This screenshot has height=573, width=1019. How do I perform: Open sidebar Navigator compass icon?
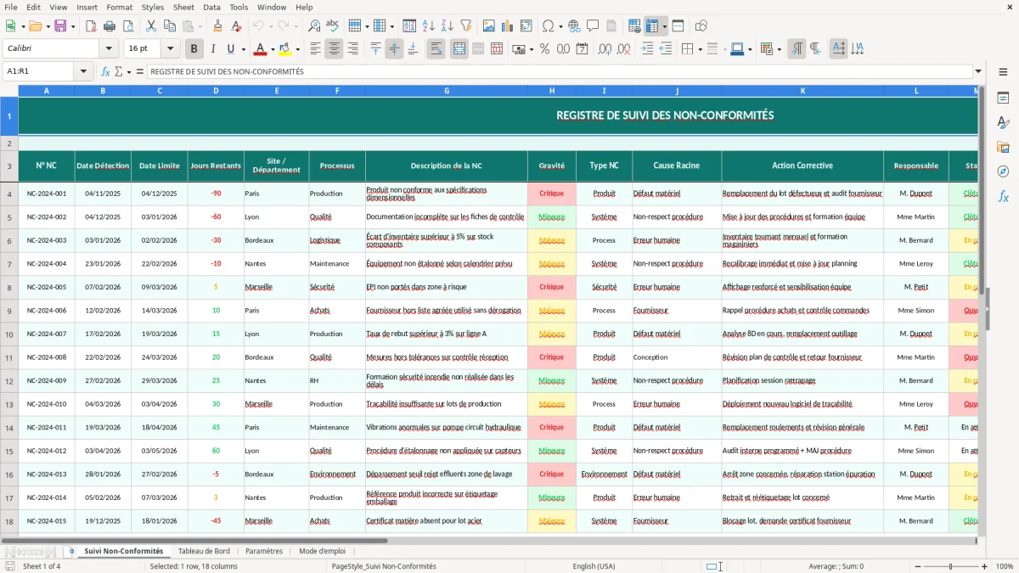point(1003,171)
